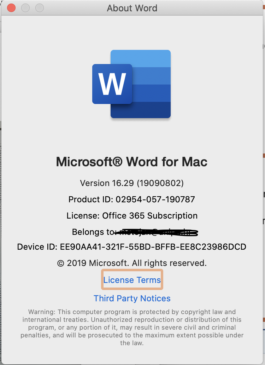Click the About Word window title
Image resolution: width=265 pixels, height=365 pixels.
click(132, 8)
